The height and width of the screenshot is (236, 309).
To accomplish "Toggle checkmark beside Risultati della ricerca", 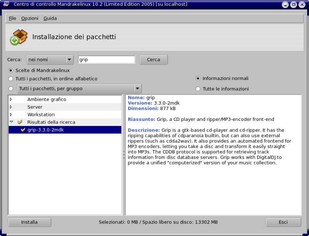I will click(20, 122).
